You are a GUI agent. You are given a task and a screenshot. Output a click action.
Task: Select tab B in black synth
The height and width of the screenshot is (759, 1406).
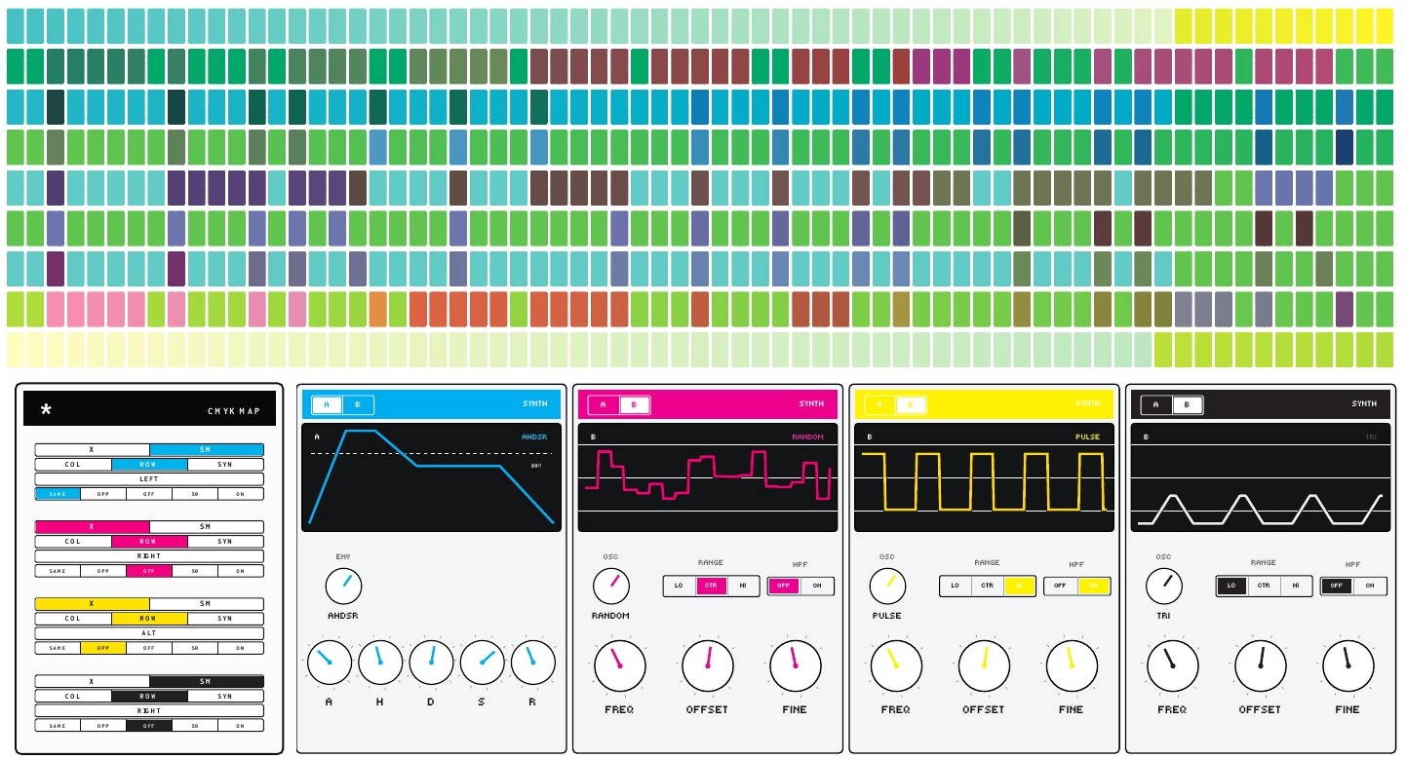point(1187,404)
